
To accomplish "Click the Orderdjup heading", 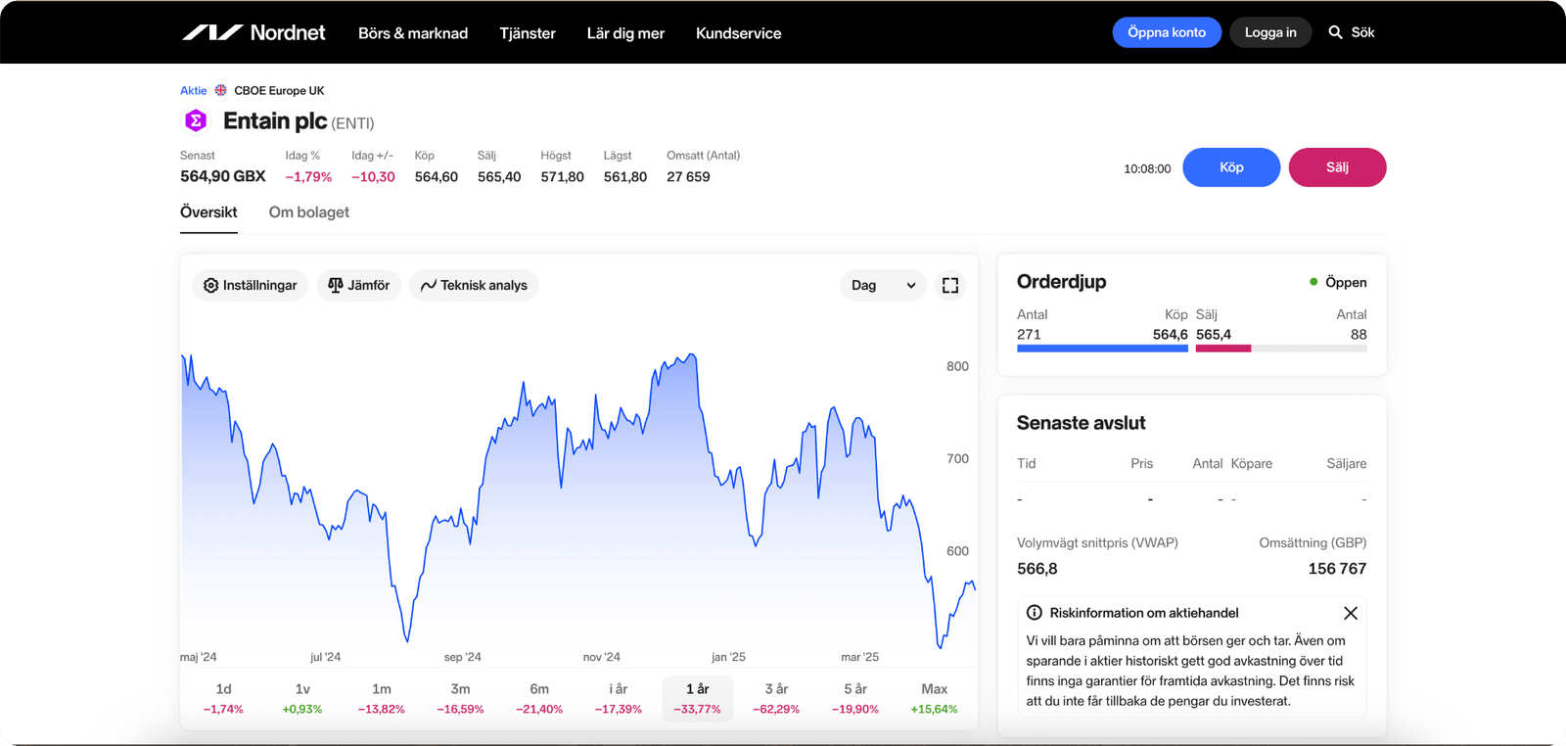I will coord(1062,282).
